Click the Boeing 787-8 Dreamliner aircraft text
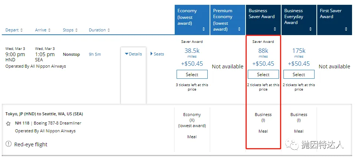Screen dimensions: 355x160 [57, 123]
